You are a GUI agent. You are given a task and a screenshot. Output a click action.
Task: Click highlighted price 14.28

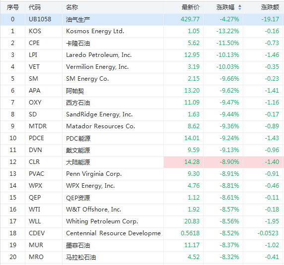pos(192,162)
